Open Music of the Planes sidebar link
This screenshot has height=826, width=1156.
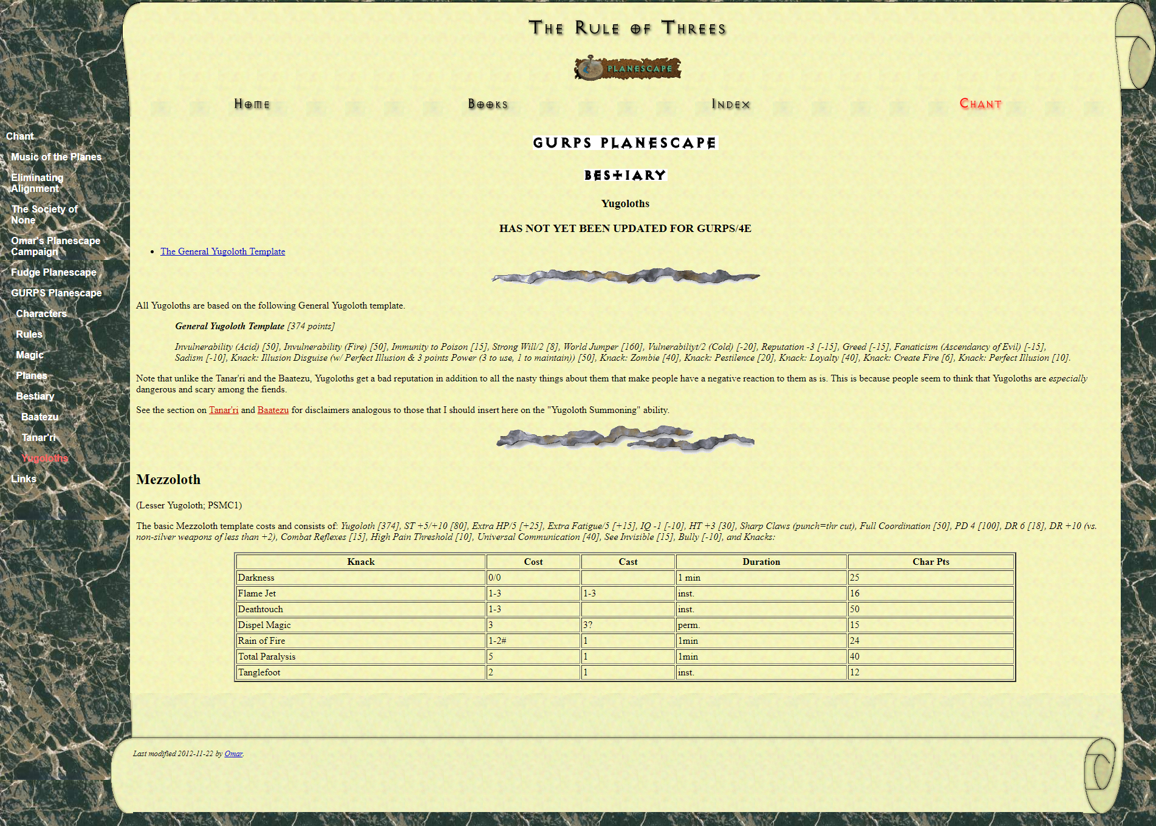[56, 157]
